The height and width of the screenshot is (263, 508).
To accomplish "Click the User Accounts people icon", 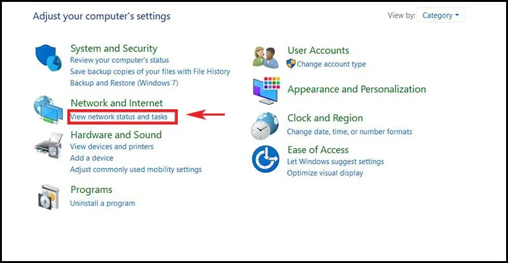I will click(265, 58).
